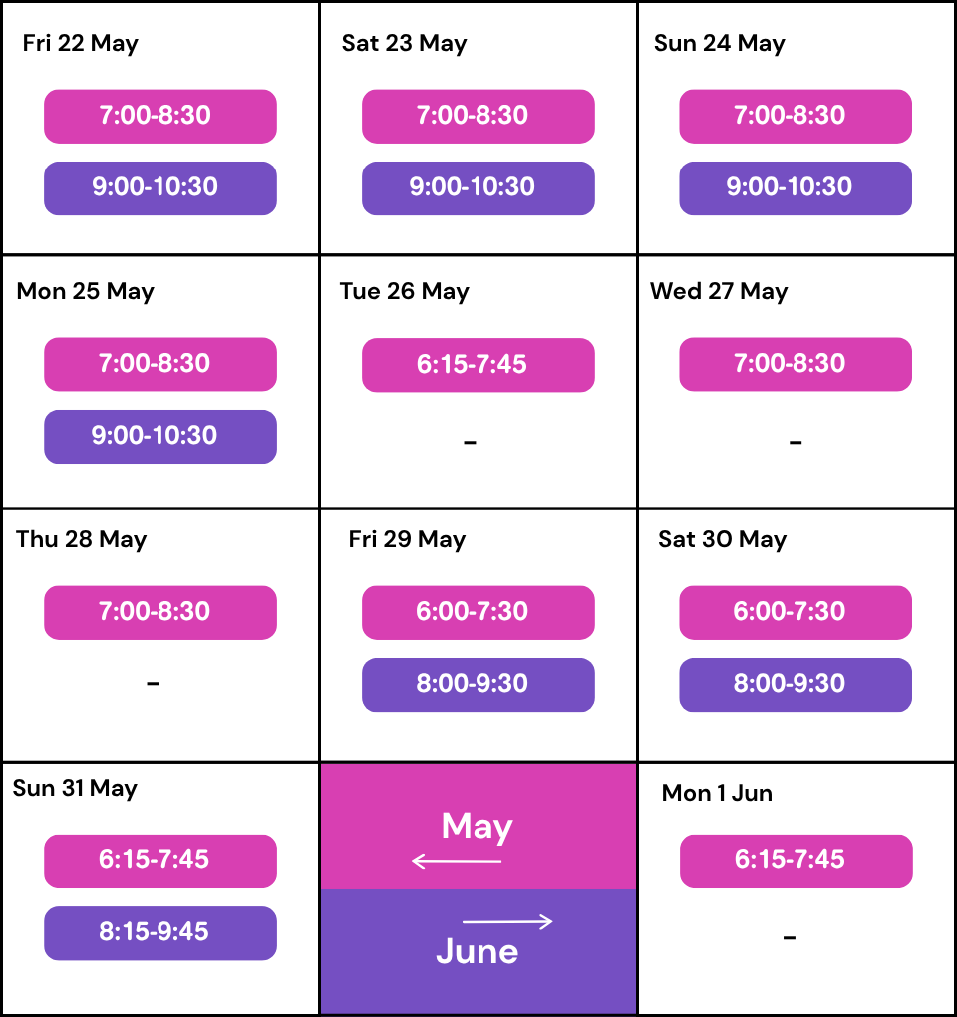
Task: Book Mon 1 Jun 6:15-7:45 slot
Action: click(x=796, y=860)
